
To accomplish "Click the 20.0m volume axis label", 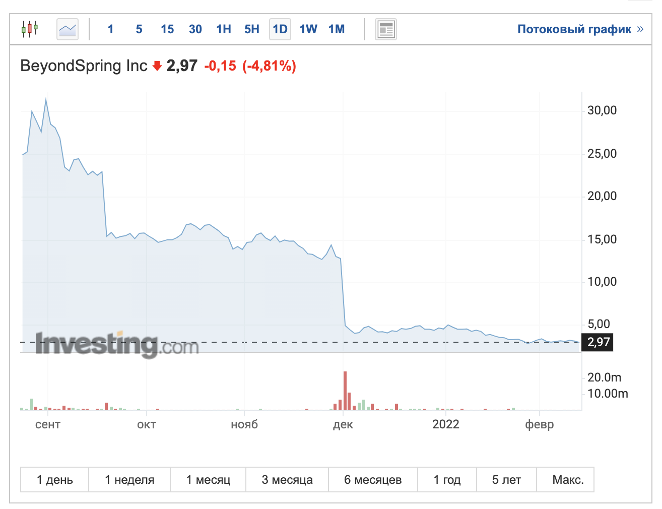I will pos(605,377).
